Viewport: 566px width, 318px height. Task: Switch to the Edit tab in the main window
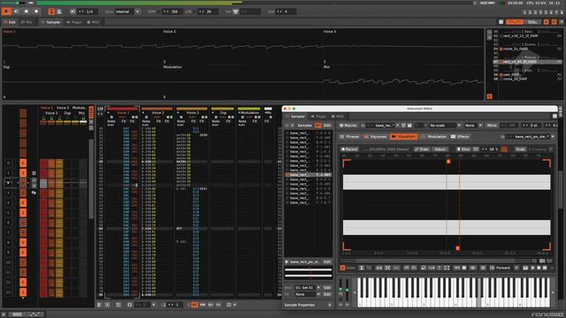coord(10,22)
